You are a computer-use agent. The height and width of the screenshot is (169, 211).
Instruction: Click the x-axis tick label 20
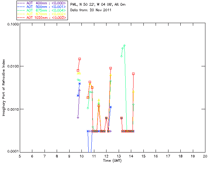(x=205, y=156)
